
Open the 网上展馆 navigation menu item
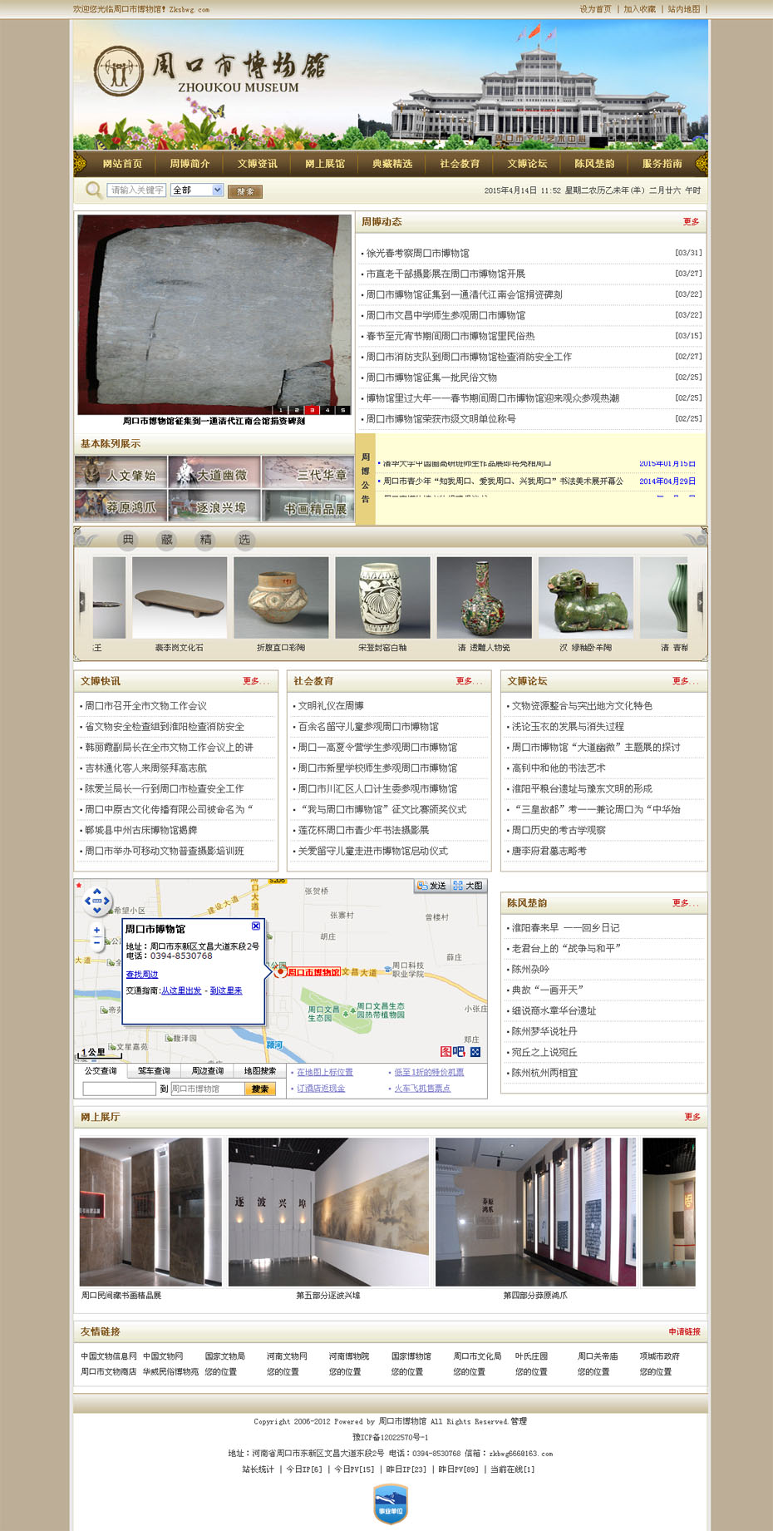click(325, 164)
